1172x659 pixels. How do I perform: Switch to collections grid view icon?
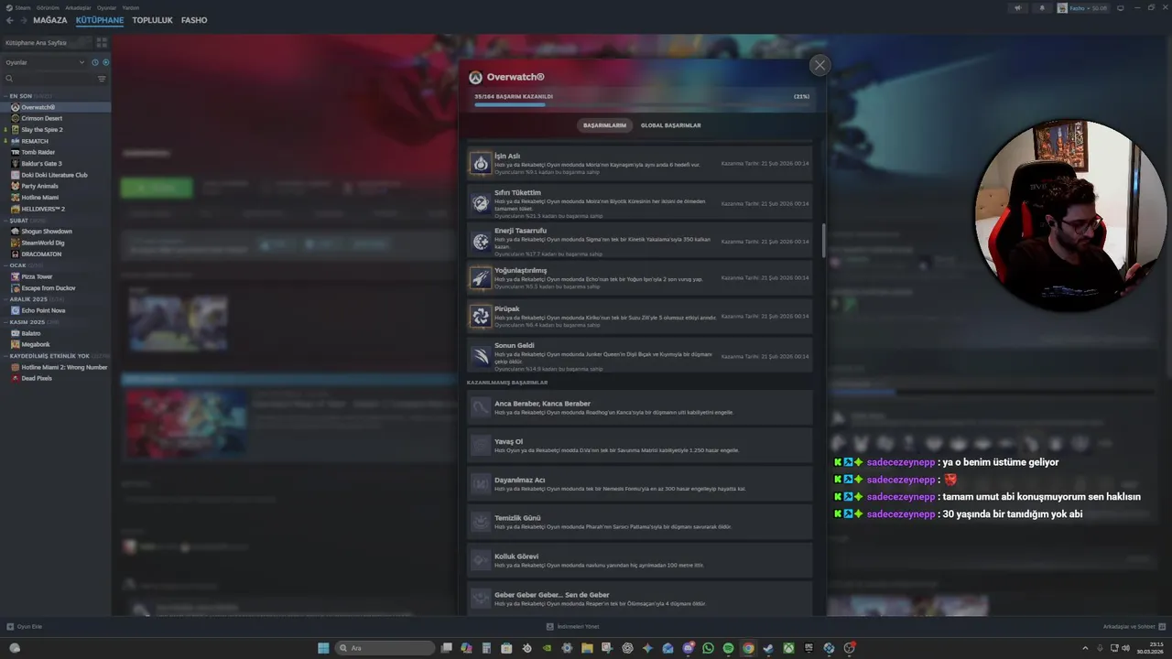(102, 43)
